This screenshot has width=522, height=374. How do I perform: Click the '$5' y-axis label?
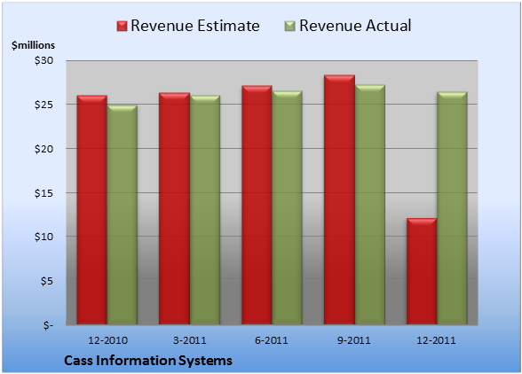(x=46, y=281)
